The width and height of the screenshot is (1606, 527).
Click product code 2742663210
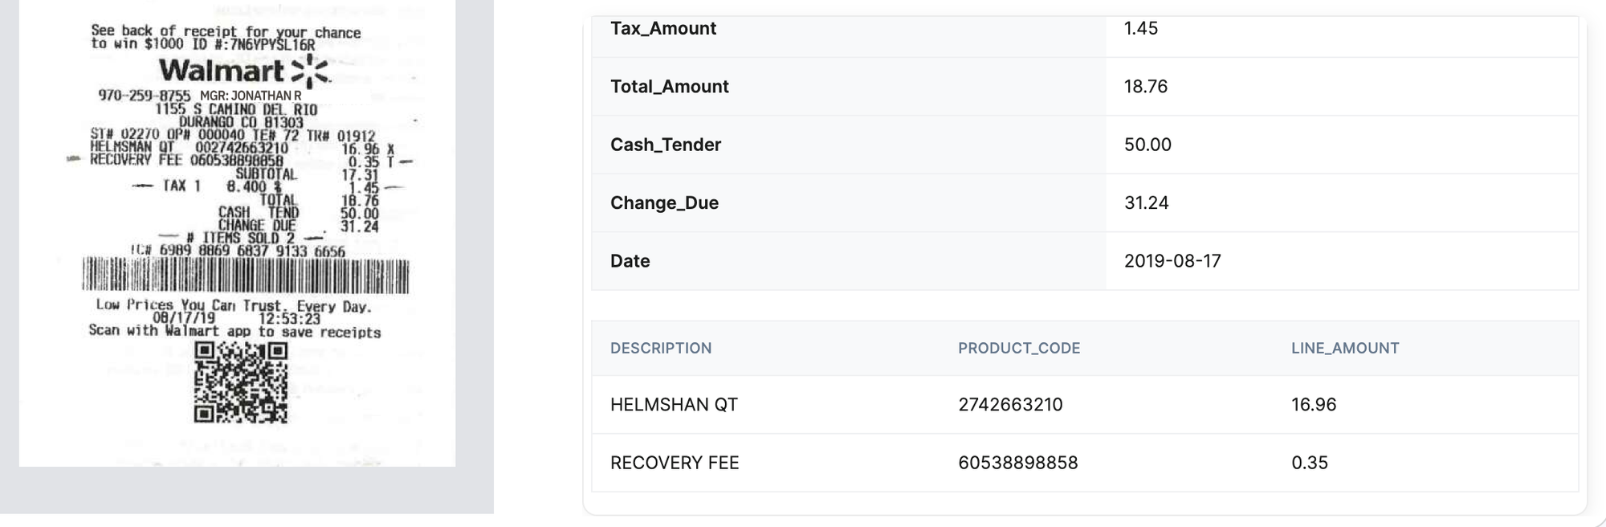pyautogui.click(x=1009, y=405)
